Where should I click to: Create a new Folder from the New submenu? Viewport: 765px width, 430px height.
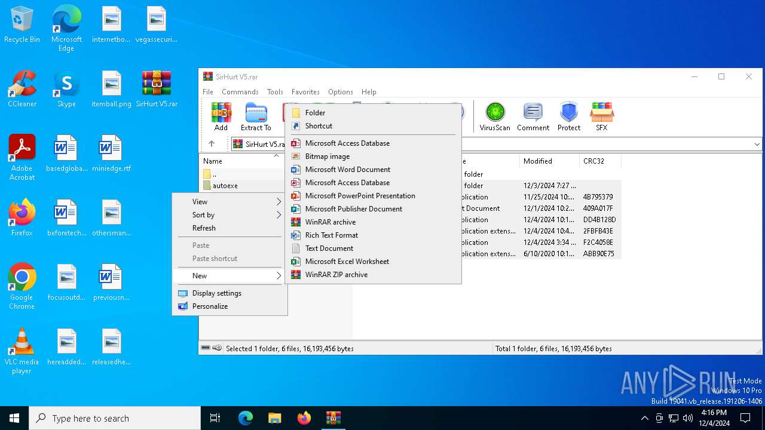point(373,113)
